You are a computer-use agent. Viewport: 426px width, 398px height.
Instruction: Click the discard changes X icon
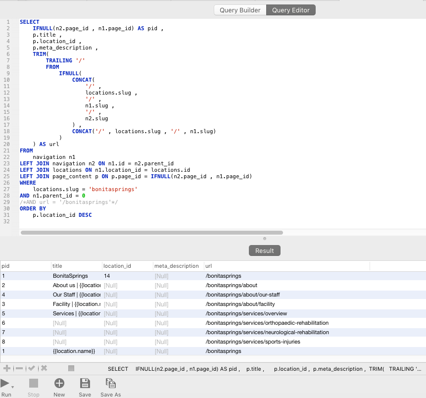tap(44, 368)
